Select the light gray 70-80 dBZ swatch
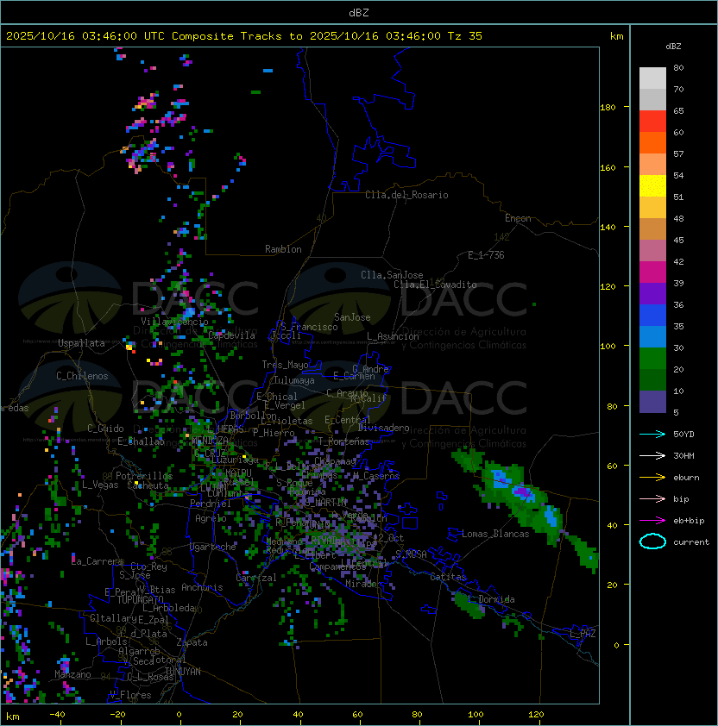This screenshot has width=718, height=726. coord(652,78)
